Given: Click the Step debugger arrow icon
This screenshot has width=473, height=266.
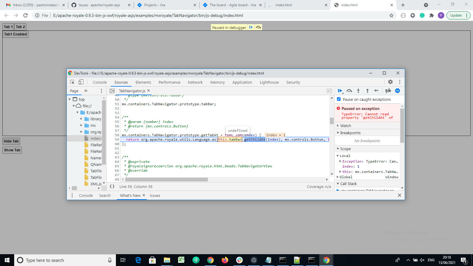Looking at the screenshot, I should (376, 91).
